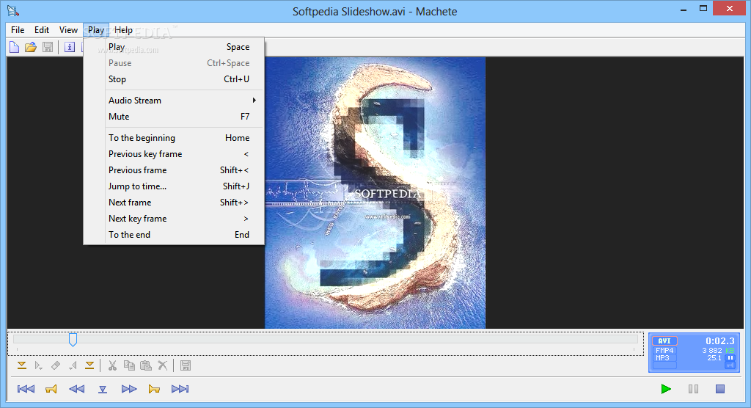Click the Delete X icon
This screenshot has width=751, height=408.
tap(163, 366)
